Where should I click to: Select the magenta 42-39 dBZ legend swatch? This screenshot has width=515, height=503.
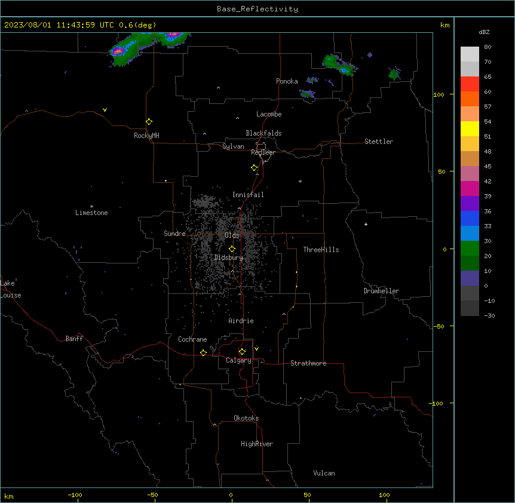[470, 188]
